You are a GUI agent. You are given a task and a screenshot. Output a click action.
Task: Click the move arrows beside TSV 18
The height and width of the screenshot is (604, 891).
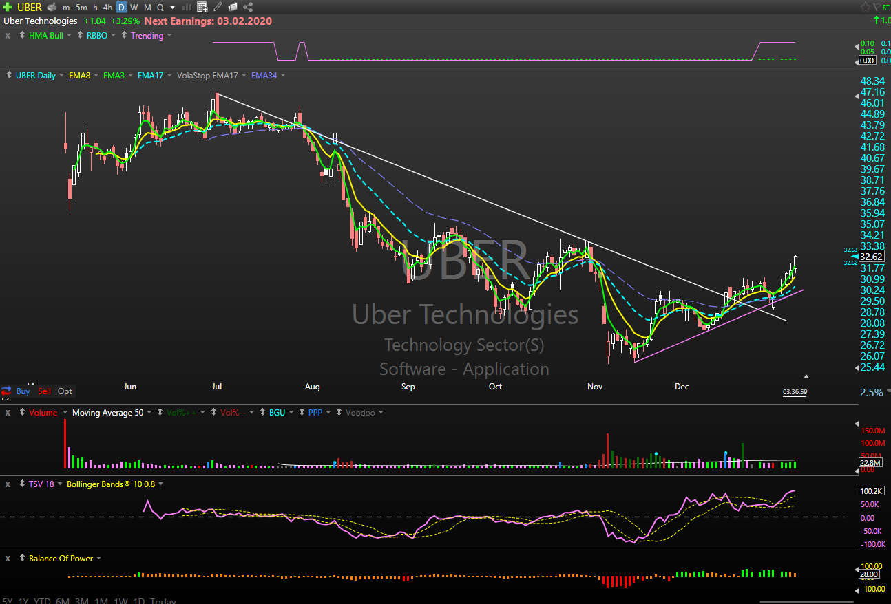click(x=22, y=484)
